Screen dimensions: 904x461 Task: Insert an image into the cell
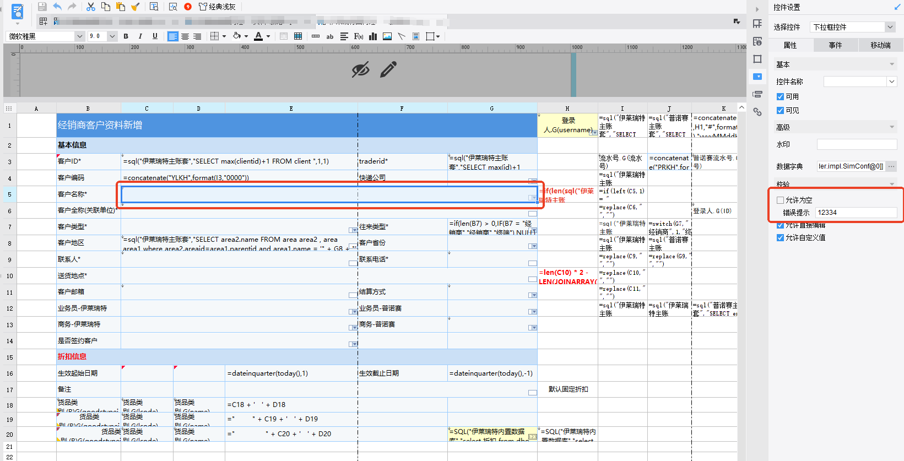[x=387, y=36]
